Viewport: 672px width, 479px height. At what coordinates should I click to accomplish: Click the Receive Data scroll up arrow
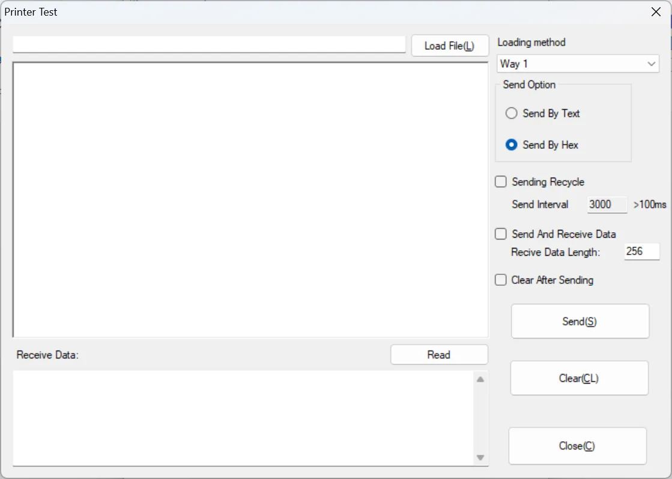point(480,379)
